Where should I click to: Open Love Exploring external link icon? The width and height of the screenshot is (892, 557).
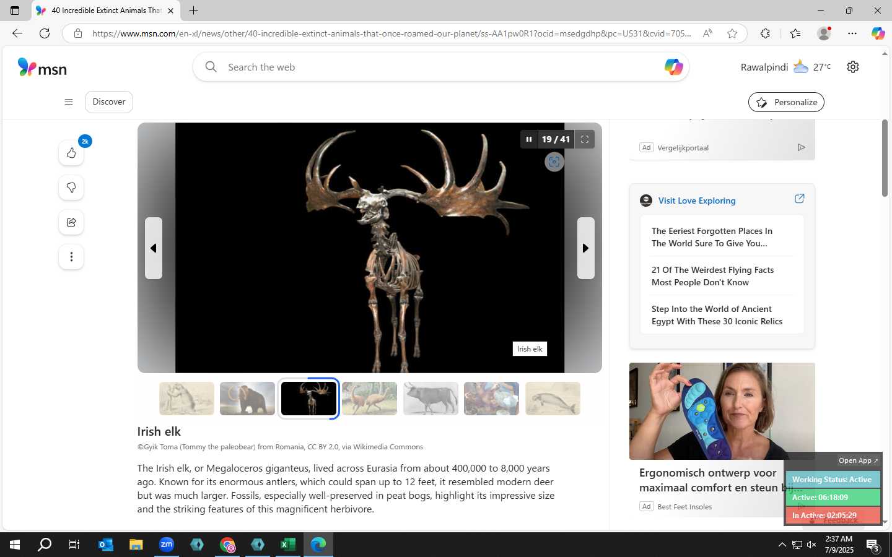click(x=799, y=199)
